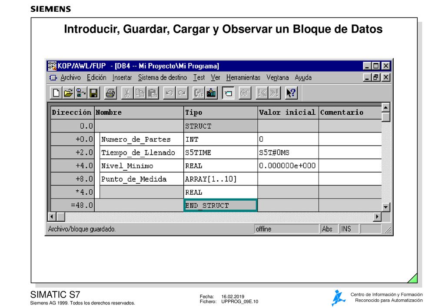This screenshot has width=445, height=308.
Task: Click the END_STRUCT cell
Action: coord(220,205)
